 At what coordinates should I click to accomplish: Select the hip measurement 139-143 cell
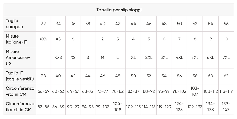[x=226, y=107]
